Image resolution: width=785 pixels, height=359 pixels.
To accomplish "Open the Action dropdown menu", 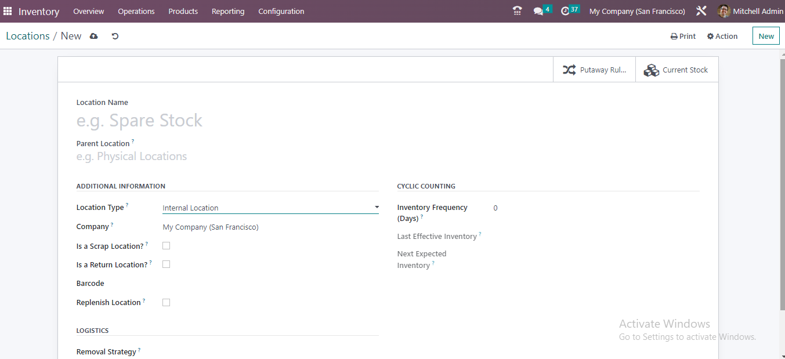I will pos(722,36).
